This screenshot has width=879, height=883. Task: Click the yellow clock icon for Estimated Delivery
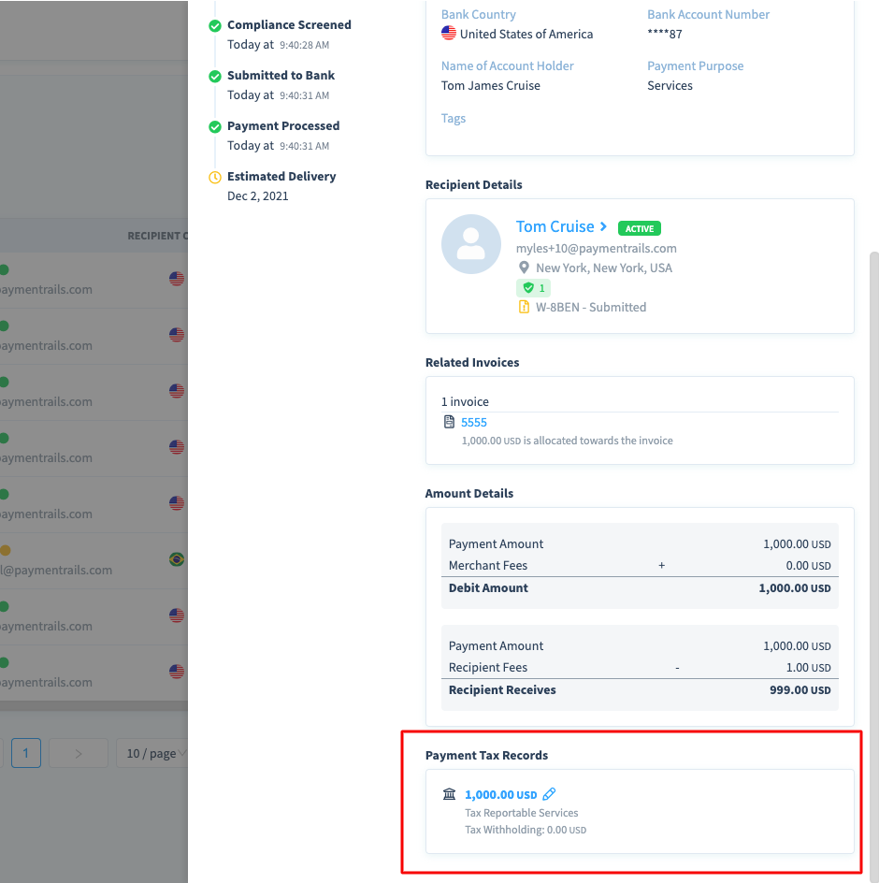pos(215,177)
